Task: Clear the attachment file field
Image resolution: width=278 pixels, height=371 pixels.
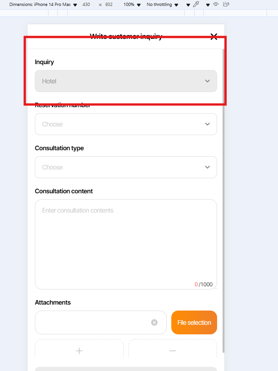Action: coord(154,322)
